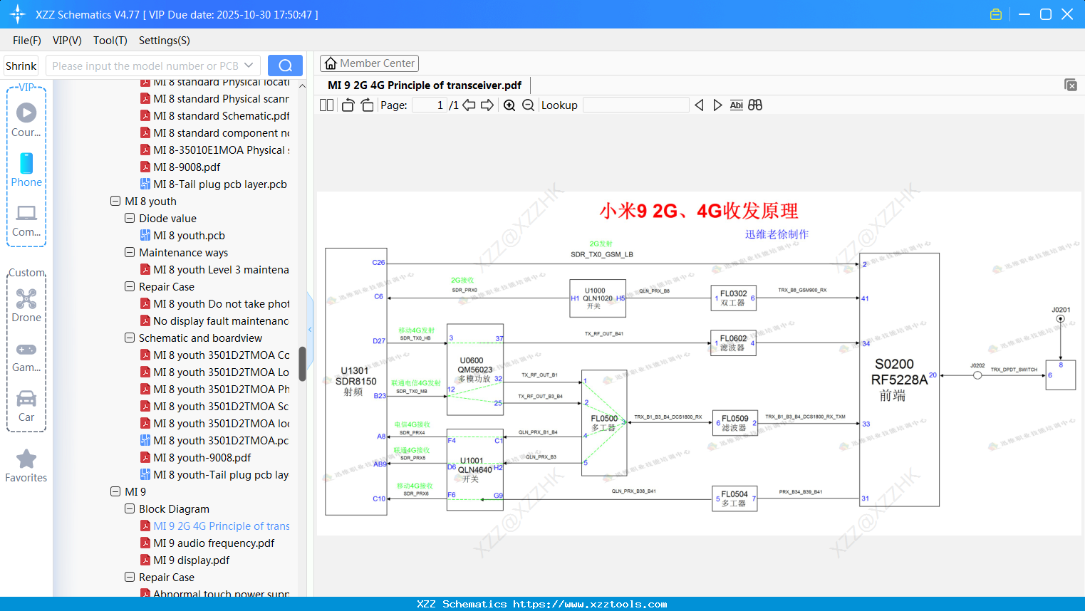
Task: Collapse the Block Diagram section
Action: tap(129, 508)
